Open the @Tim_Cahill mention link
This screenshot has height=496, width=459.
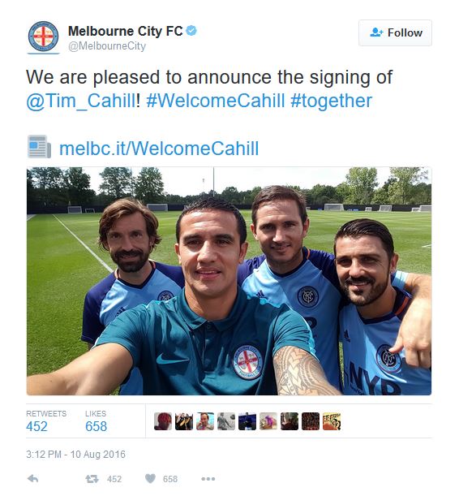[81, 101]
